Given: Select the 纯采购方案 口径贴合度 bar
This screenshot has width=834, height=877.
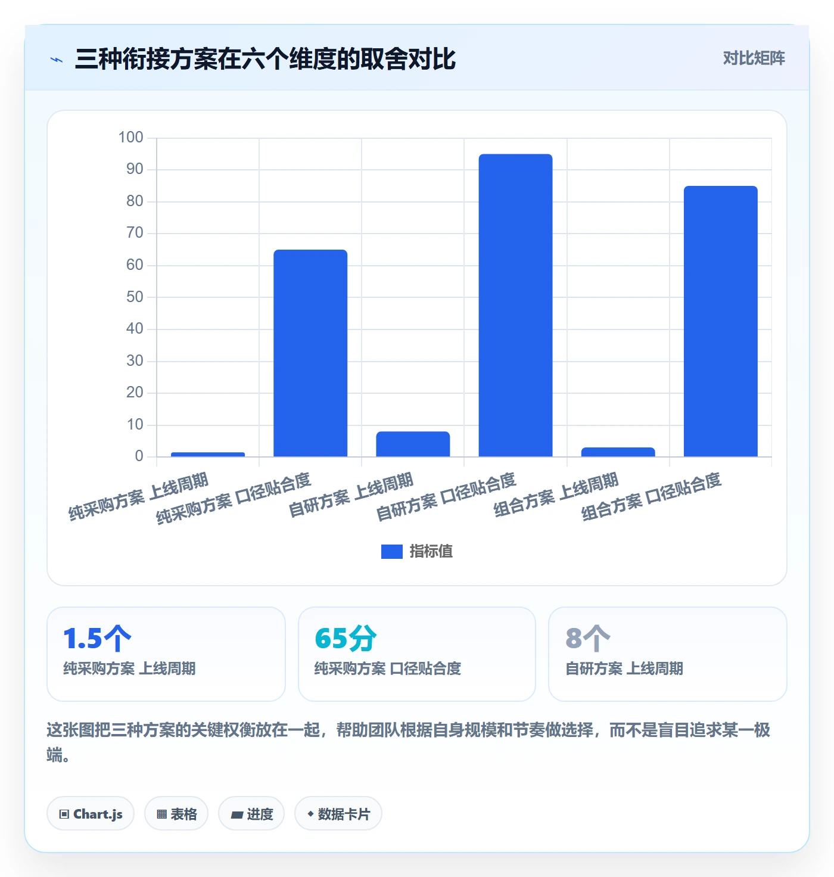Looking at the screenshot, I should point(310,353).
